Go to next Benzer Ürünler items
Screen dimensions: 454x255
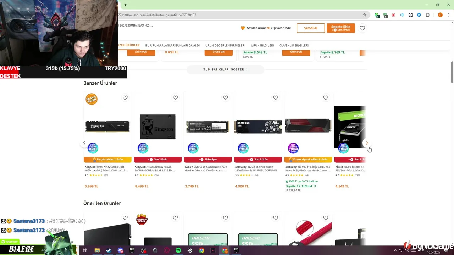(367, 143)
